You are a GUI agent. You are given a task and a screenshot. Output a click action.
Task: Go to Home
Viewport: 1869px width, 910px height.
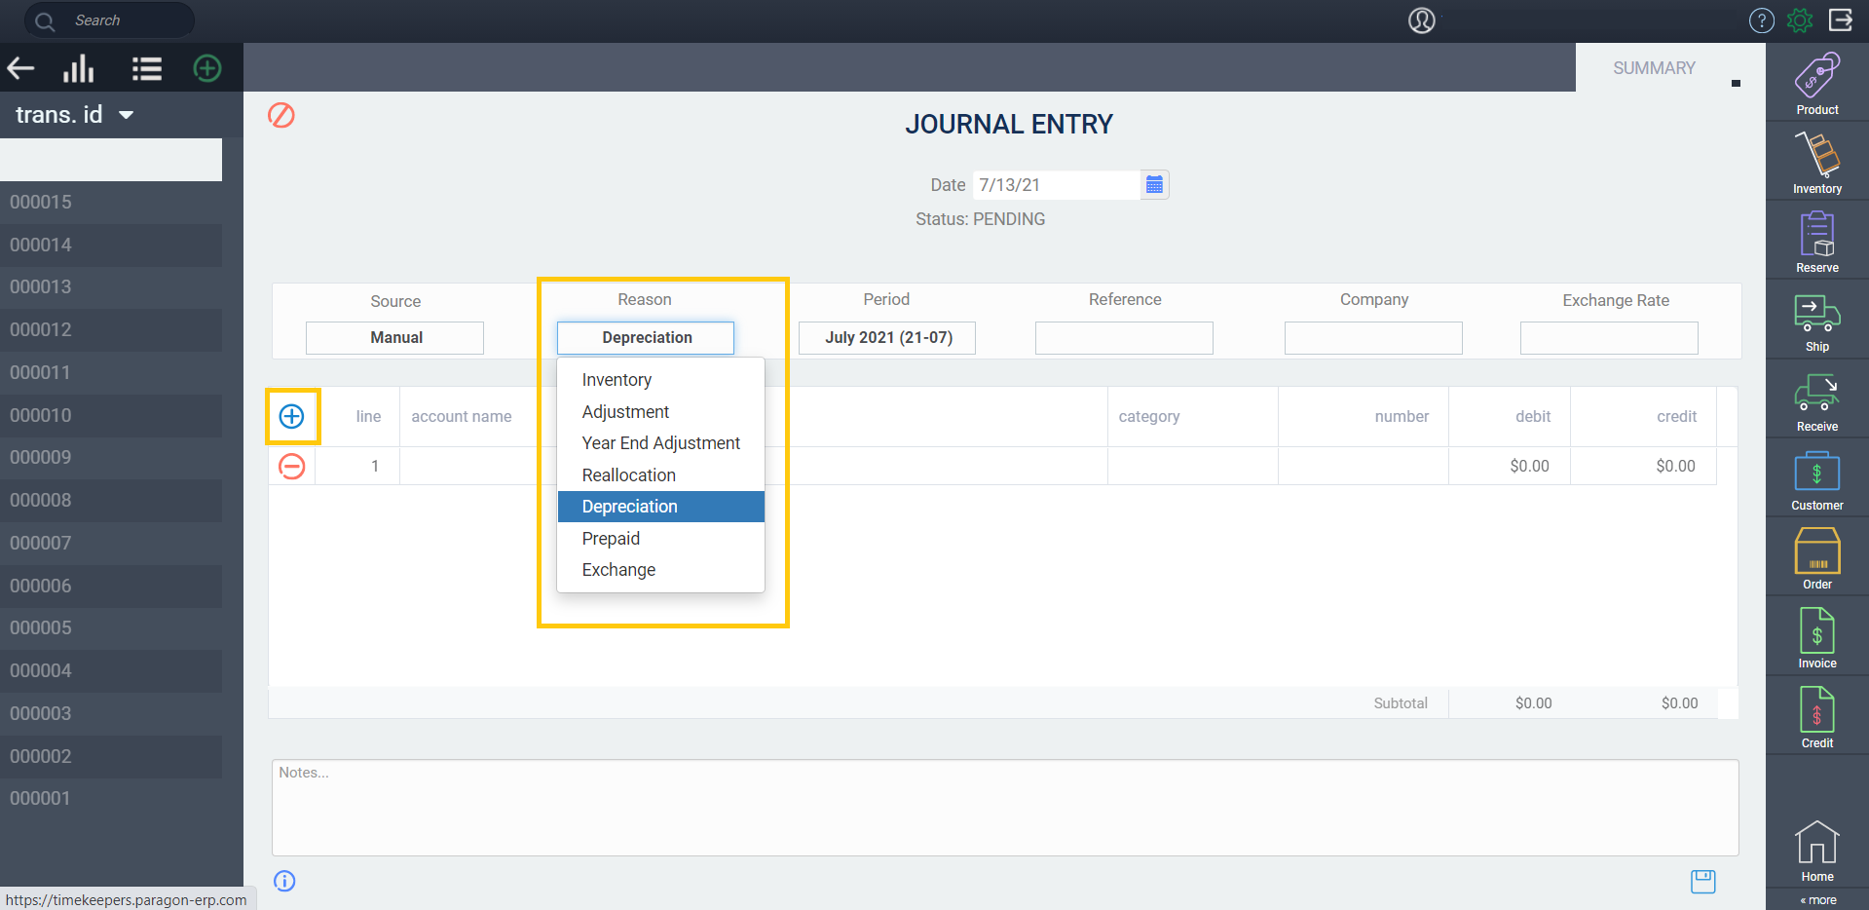1817,851
